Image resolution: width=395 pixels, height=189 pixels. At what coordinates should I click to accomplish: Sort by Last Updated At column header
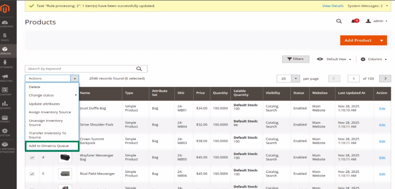354,93
